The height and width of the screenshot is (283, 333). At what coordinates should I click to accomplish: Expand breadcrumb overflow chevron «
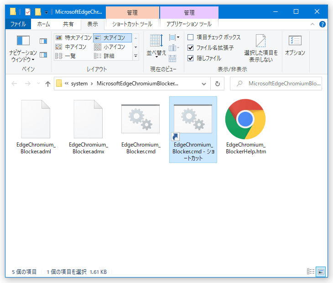[67, 84]
